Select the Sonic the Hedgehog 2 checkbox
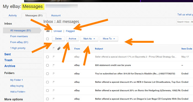Screen dimensions: 193x102 47,90
